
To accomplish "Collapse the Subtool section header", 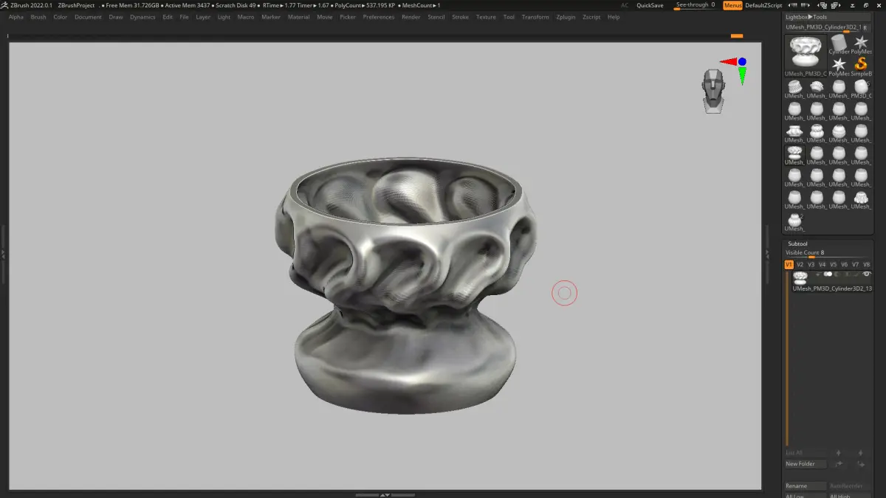I will tap(797, 243).
